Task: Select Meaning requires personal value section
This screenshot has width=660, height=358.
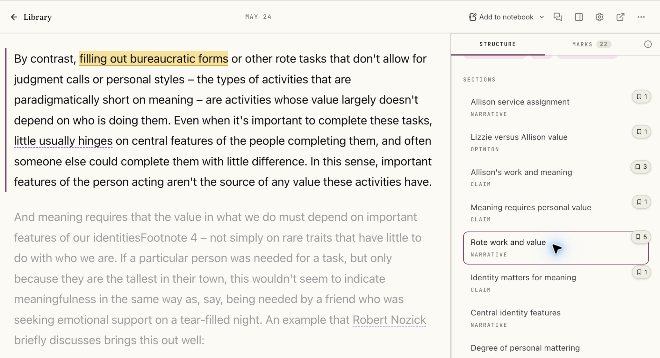Action: (556, 213)
